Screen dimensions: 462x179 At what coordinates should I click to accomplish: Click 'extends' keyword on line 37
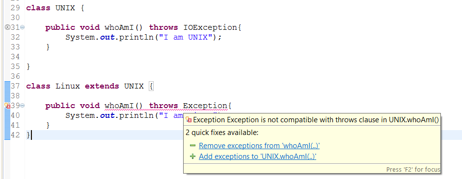point(102,86)
